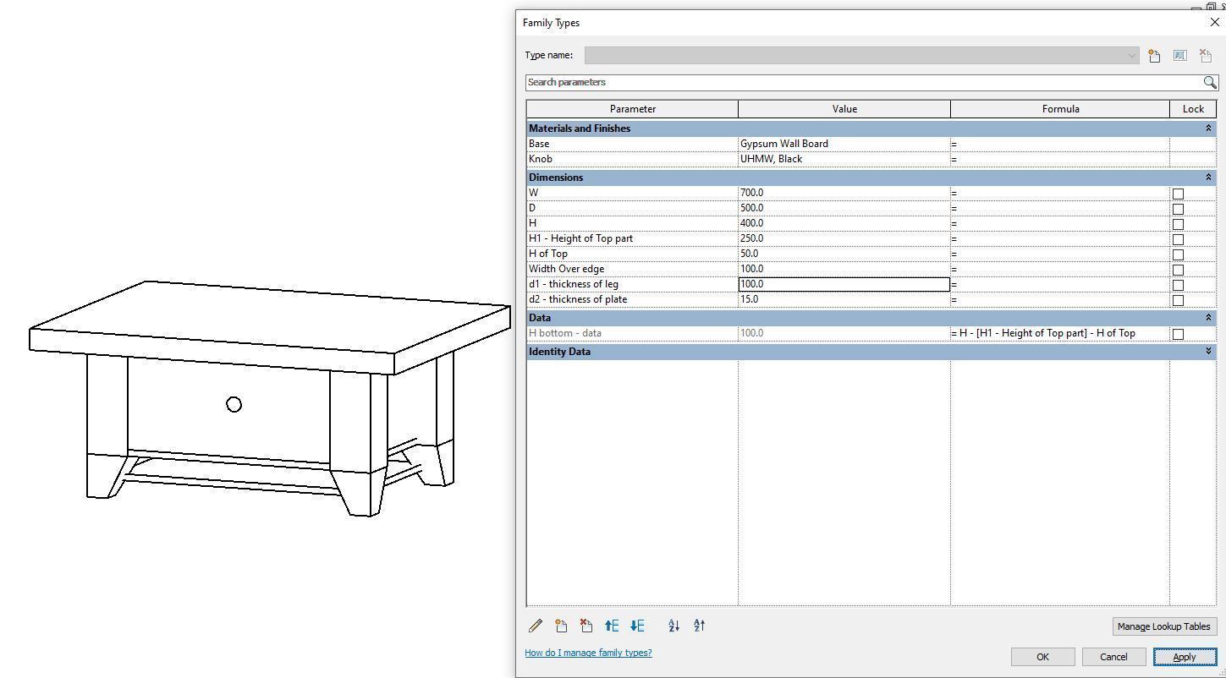Sort parameters in ascending order

tap(673, 626)
